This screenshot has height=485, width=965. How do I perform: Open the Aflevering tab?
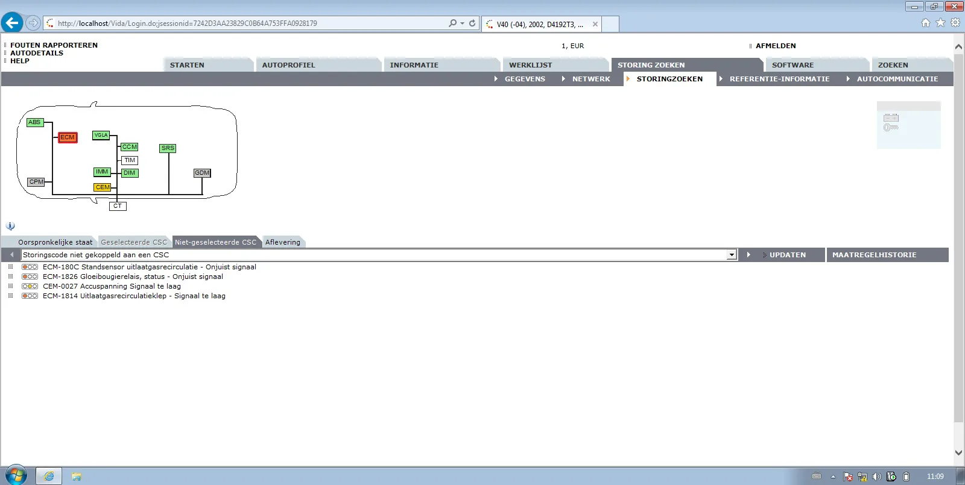pos(282,242)
